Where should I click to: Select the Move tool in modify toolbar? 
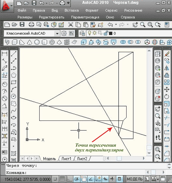(x=167, y=89)
